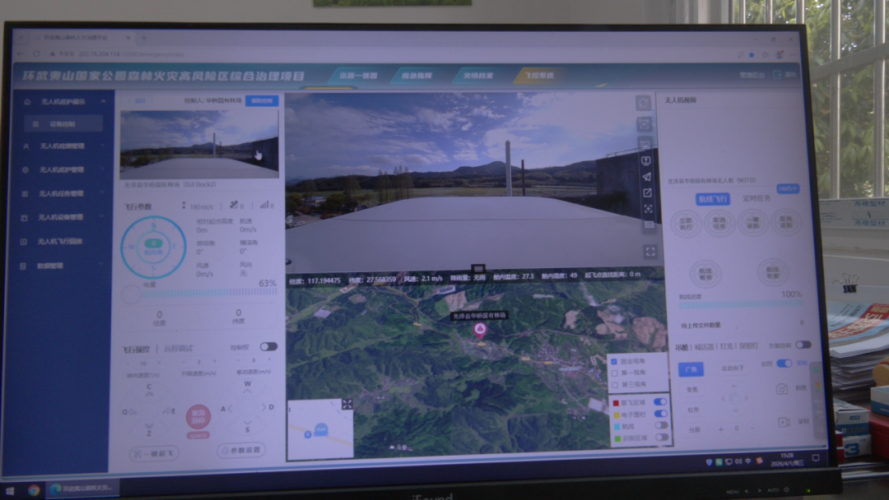Expand the mini-map with its enlarge icon
The width and height of the screenshot is (889, 500).
(347, 404)
